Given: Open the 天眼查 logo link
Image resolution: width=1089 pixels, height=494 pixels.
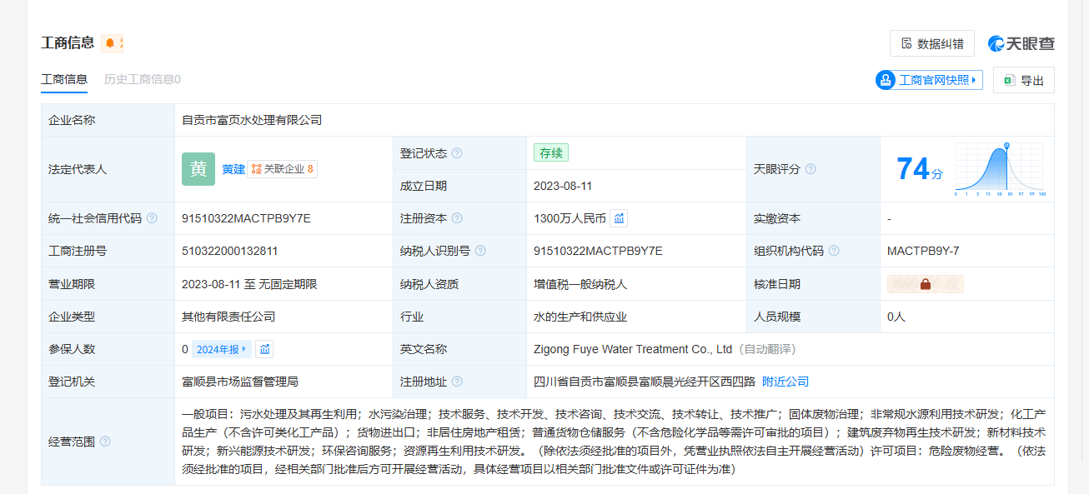Looking at the screenshot, I should tap(1021, 43).
